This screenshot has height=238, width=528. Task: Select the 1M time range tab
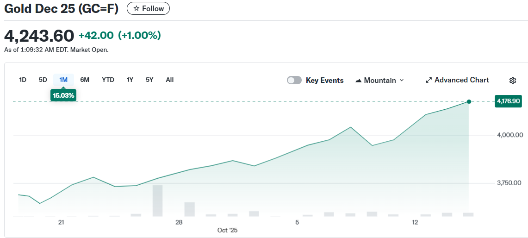(63, 80)
